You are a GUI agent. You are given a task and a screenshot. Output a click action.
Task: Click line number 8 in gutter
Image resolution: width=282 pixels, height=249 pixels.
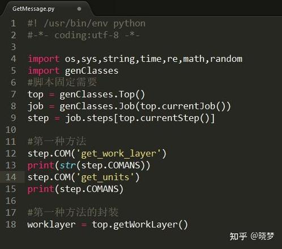pos(13,106)
